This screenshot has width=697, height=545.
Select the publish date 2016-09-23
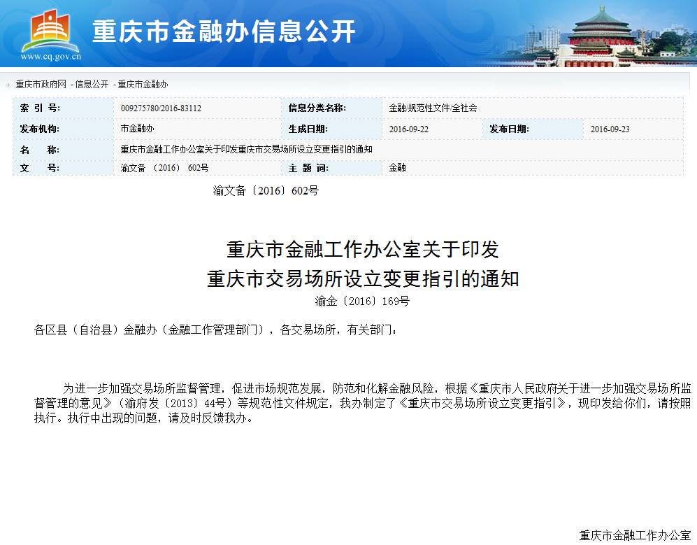click(610, 129)
